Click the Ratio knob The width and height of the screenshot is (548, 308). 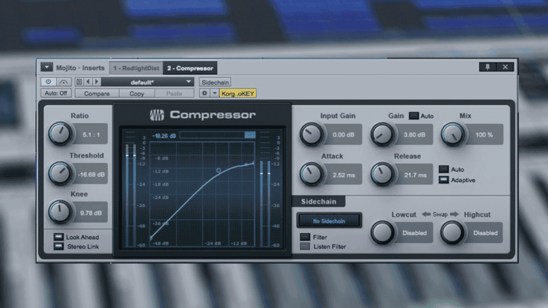[60, 134]
